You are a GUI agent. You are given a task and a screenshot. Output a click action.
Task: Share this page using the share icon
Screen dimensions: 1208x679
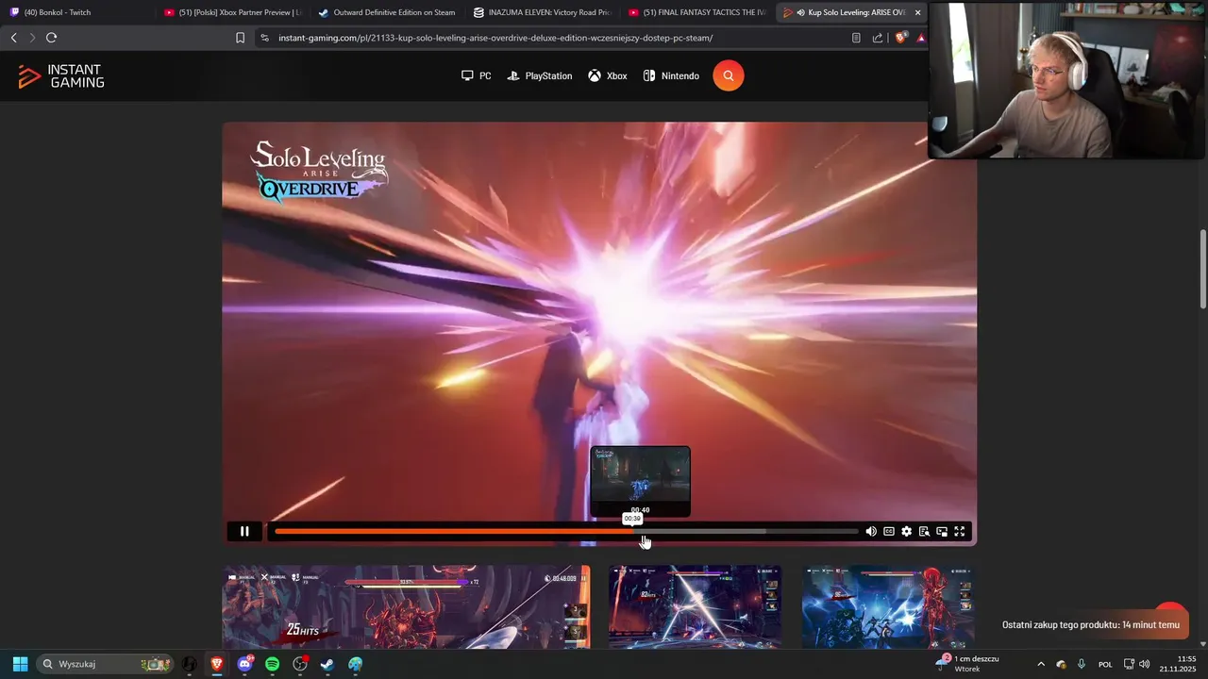878,38
